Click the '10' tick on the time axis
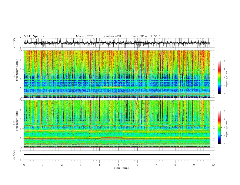The width and height of the screenshot is (240, 185). pyautogui.click(x=213, y=165)
